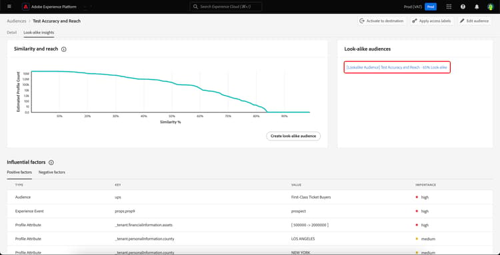
Task: Click Profile Attribute in the LOS ANGELES row
Action: coord(28,239)
